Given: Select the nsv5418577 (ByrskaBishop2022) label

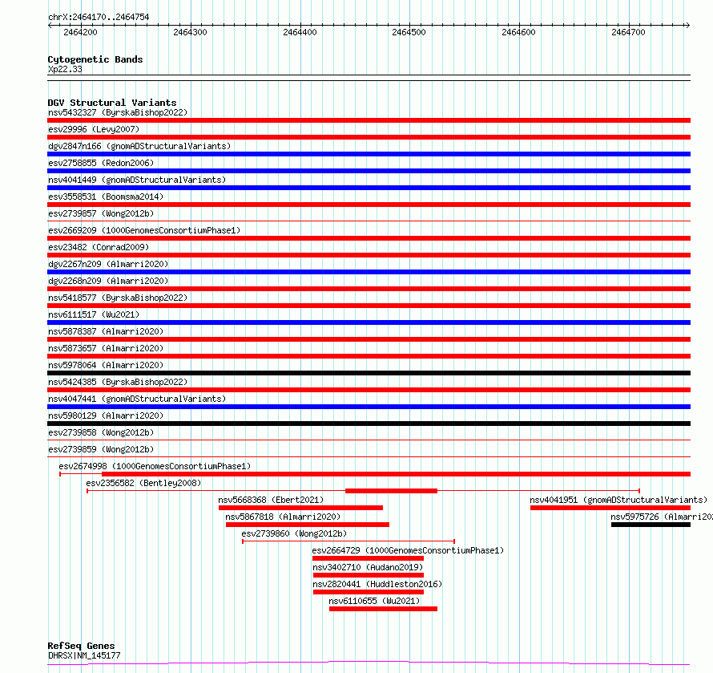Looking at the screenshot, I should [118, 298].
